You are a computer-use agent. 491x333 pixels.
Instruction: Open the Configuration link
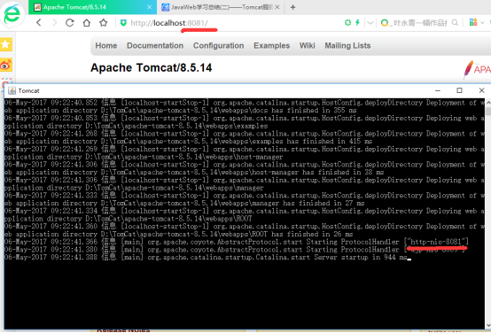coord(219,46)
